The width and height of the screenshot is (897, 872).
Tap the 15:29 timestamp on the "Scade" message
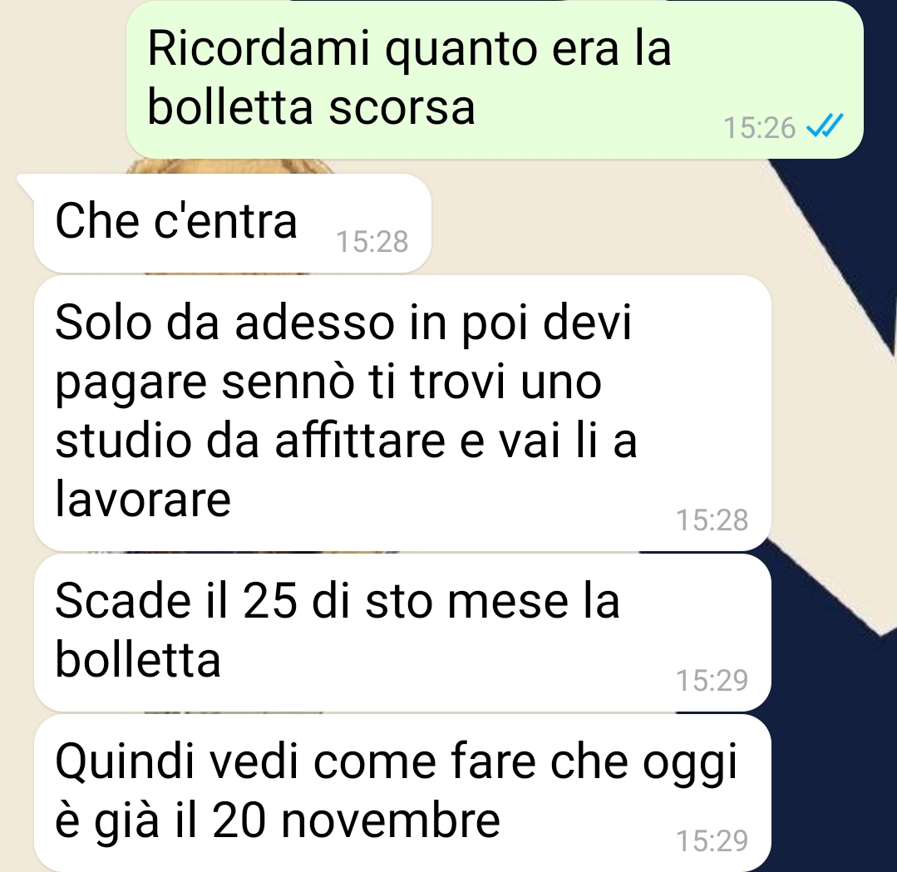point(712,680)
